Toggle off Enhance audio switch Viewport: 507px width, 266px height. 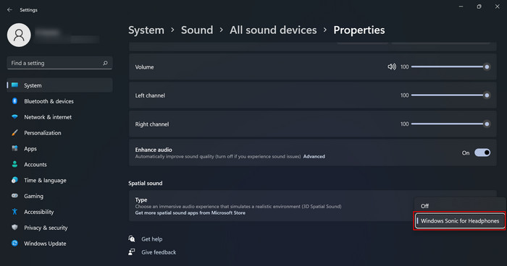[482, 153]
